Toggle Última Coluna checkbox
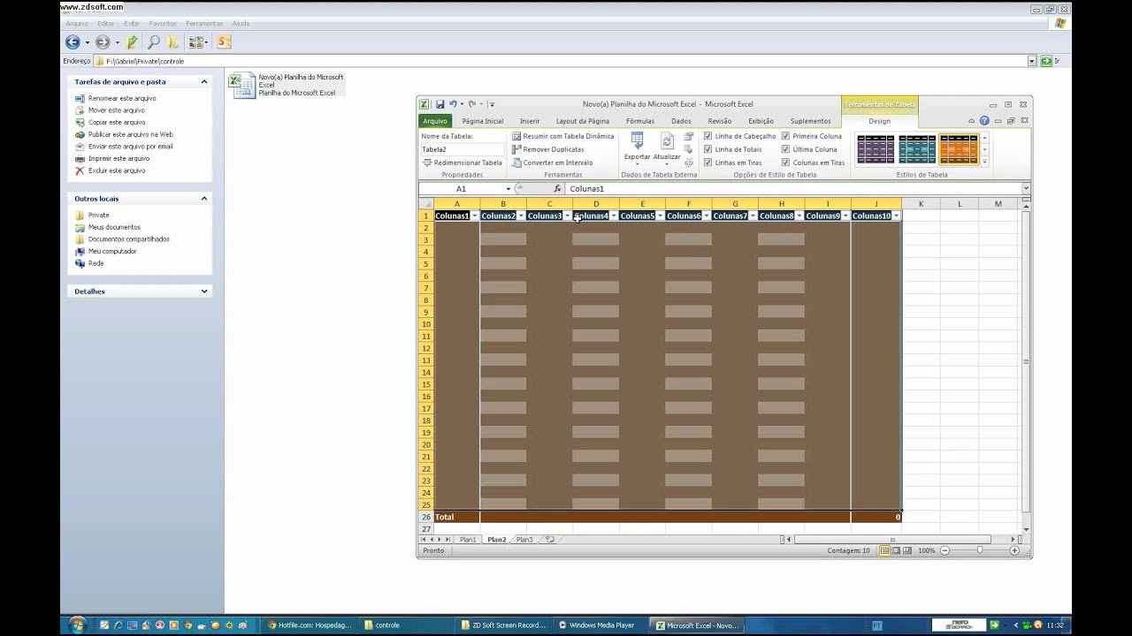1132x636 pixels. pyautogui.click(x=785, y=149)
